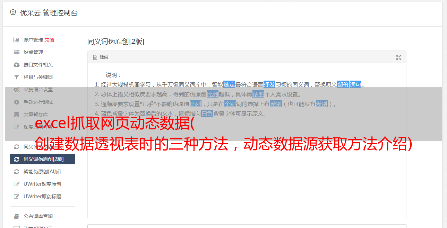Click the refresh icon beside 智能伪原创[AI版]
Screen dimensions: 447x228
16,172
